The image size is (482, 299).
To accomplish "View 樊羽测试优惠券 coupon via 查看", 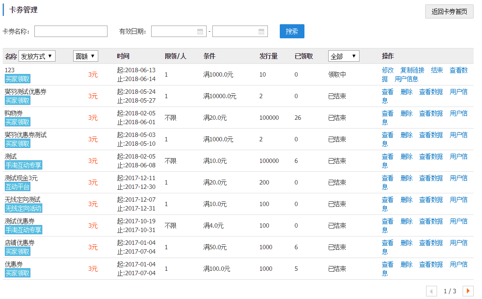I will [388, 92].
